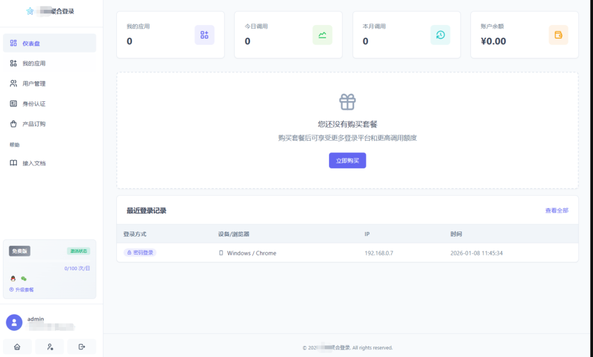Click the admin avatar at bottom left
Screen dimensions: 593x357
(13, 322)
